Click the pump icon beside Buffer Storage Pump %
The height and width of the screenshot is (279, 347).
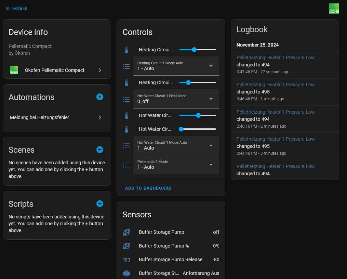[x=126, y=246]
